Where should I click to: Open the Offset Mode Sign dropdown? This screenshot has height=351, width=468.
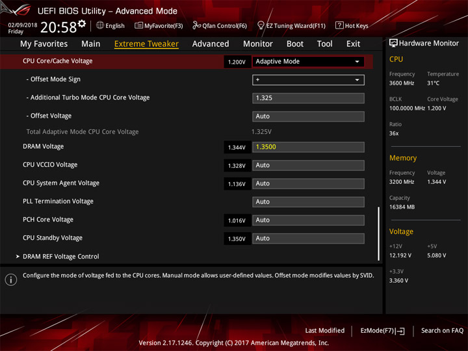(308, 80)
